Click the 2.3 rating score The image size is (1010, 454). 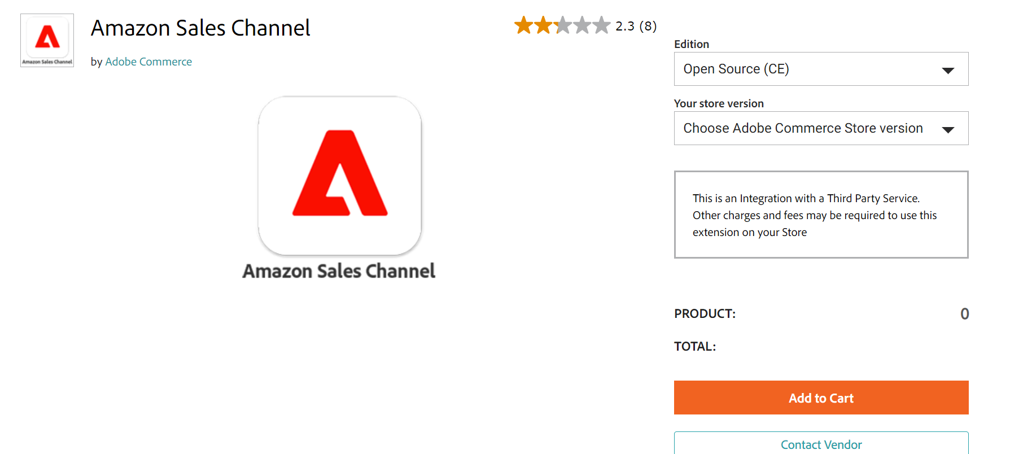click(x=624, y=26)
